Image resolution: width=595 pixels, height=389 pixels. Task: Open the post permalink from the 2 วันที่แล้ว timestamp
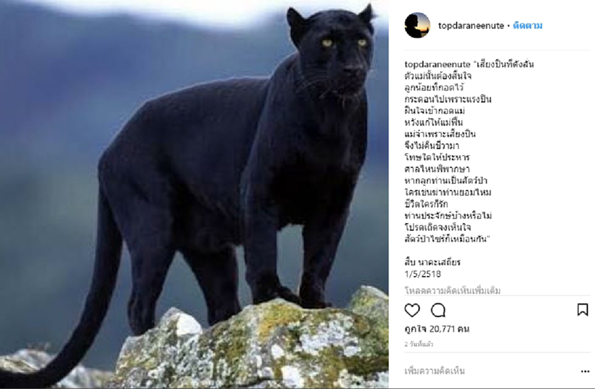click(x=418, y=344)
